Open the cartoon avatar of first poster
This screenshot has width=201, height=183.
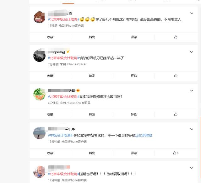(x=39, y=17)
